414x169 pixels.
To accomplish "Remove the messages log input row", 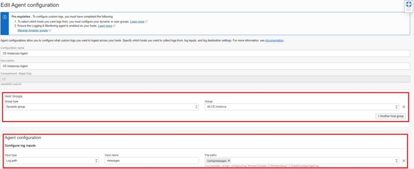I will point(403,161).
